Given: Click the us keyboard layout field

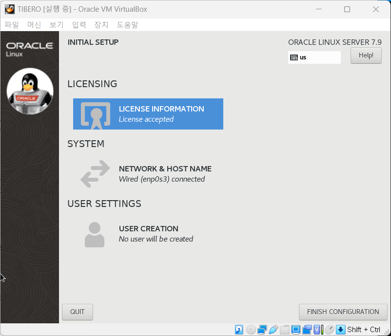Looking at the screenshot, I should (314, 57).
